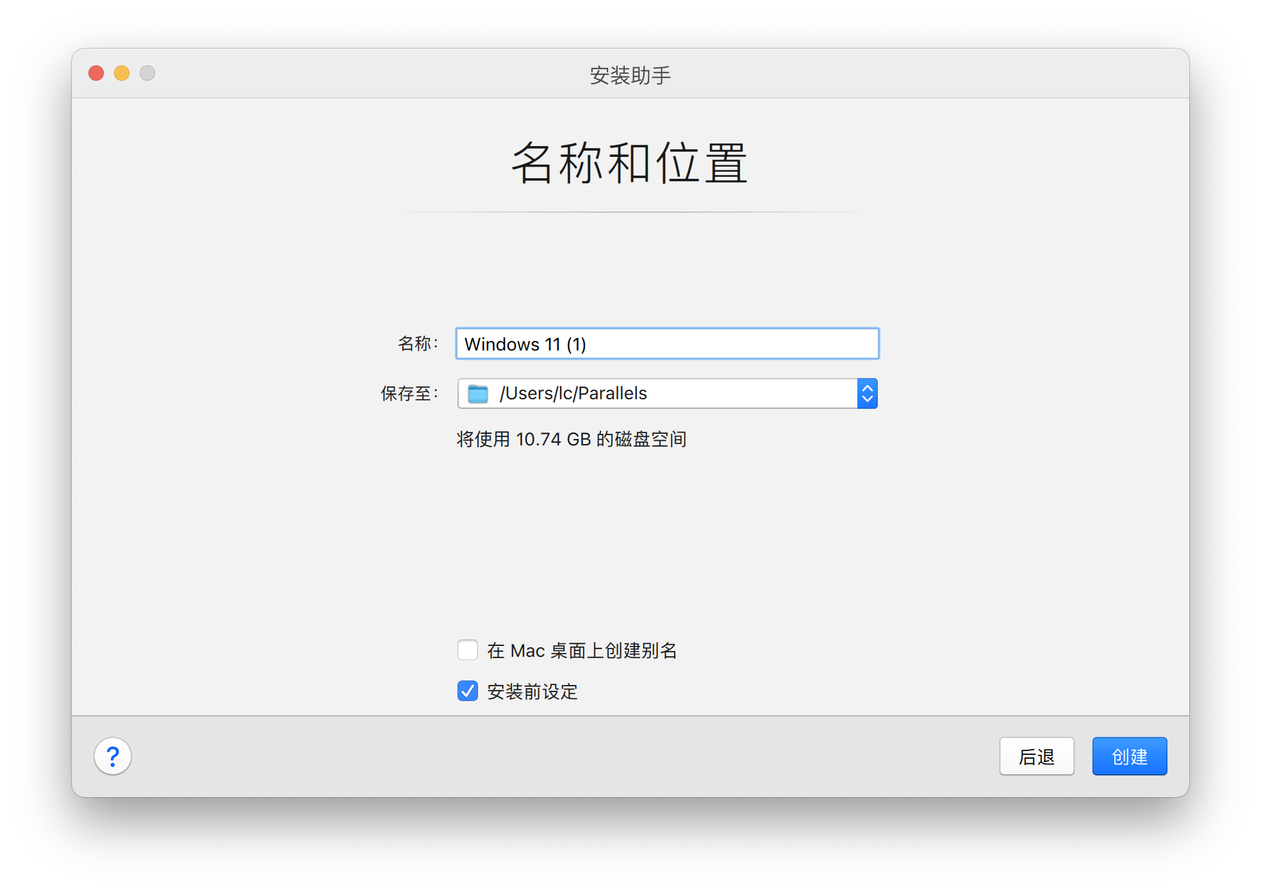Click the 后退 button to go back
The width and height of the screenshot is (1261, 892).
click(1036, 757)
